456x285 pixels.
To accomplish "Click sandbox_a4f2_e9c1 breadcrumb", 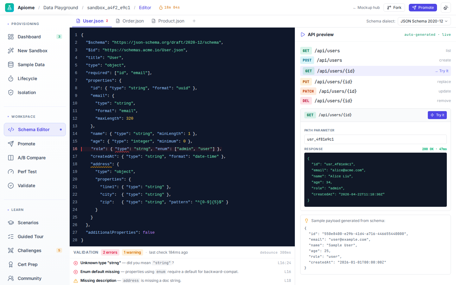I will pos(109,8).
